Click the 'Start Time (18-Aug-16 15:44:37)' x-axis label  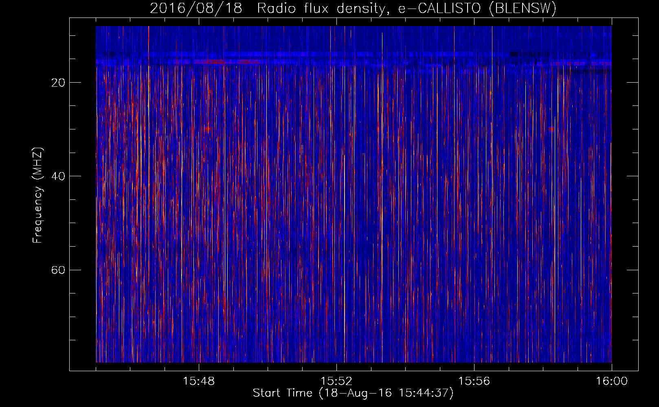[x=353, y=393]
